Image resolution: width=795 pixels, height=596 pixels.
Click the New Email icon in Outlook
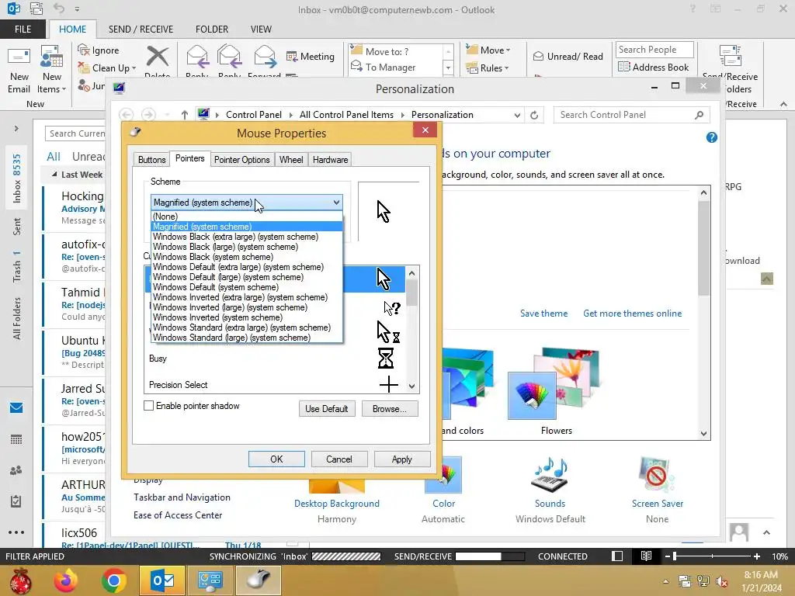click(19, 71)
